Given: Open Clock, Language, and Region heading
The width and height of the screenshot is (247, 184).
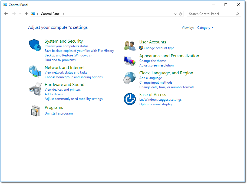Looking at the screenshot, I should (166, 73).
